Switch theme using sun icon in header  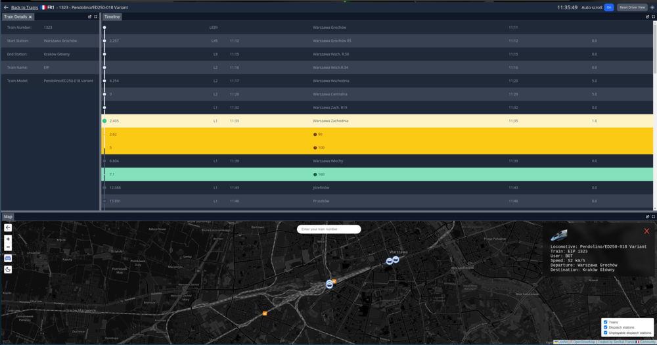[x=652, y=7]
